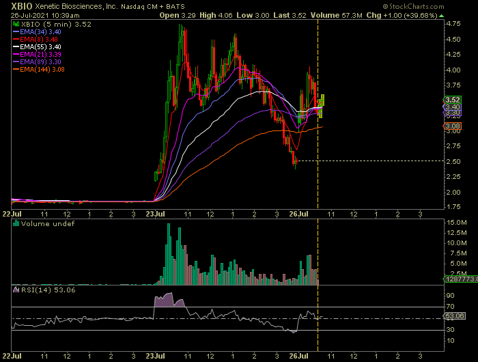
Task: Click the RSI area icon beside RSI(14)
Action: pyautogui.click(x=16, y=290)
